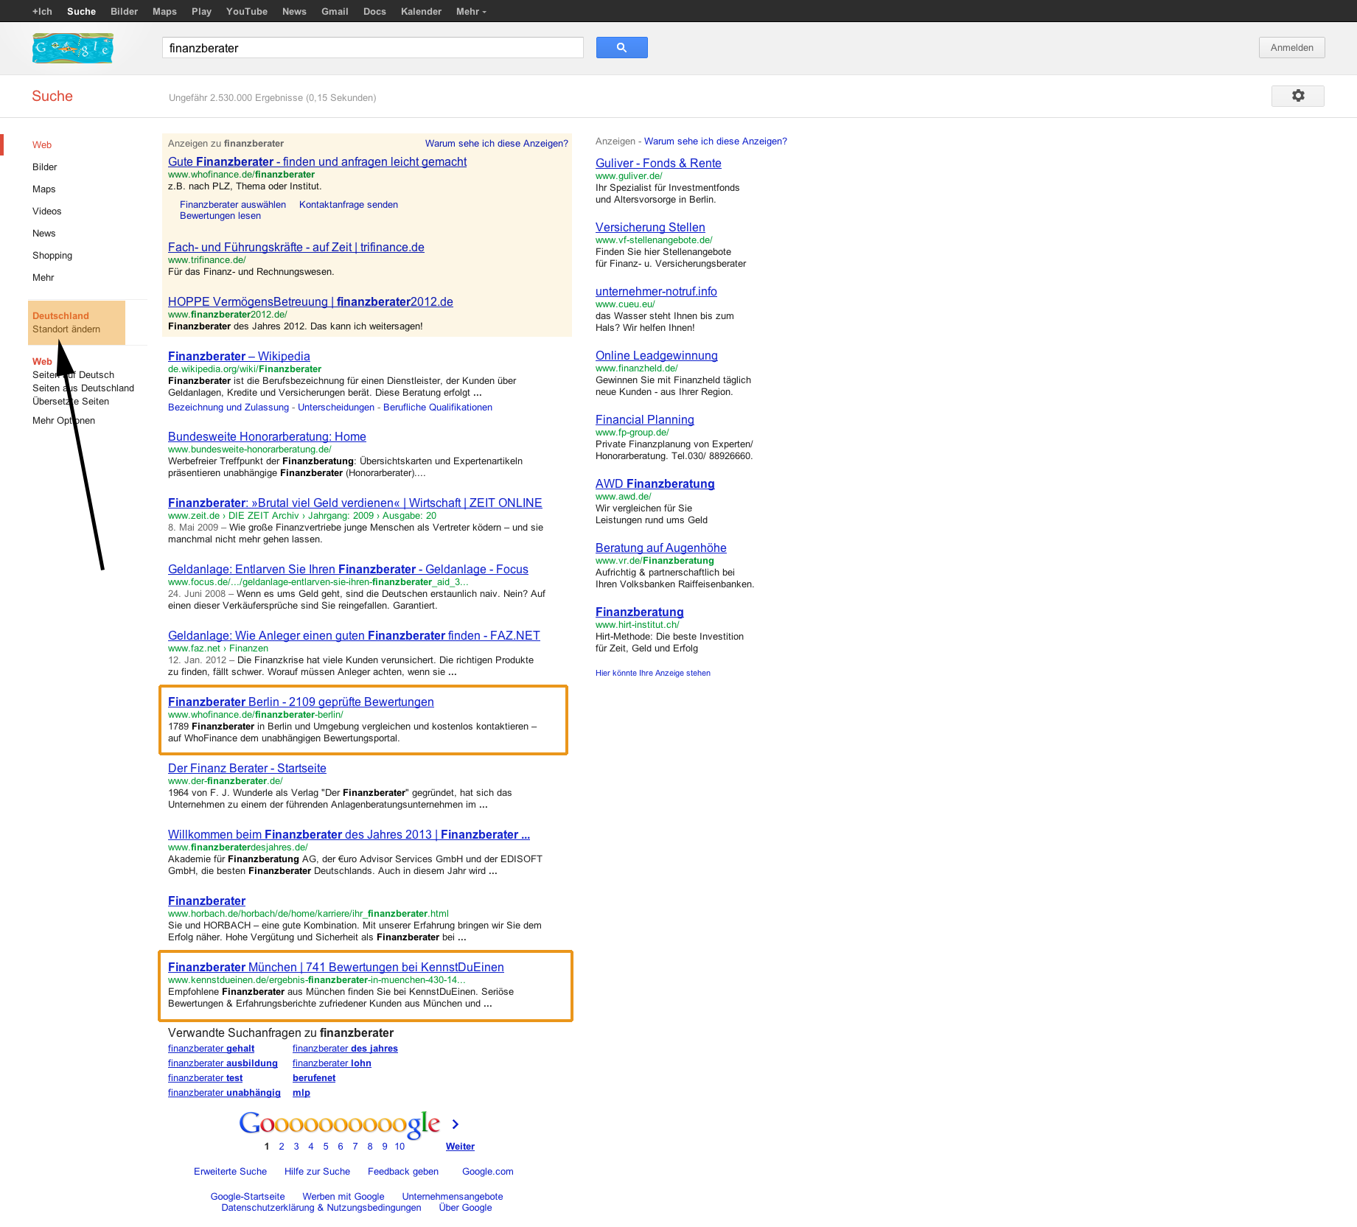
Task: Select Shopping in the left sidebar
Action: (52, 256)
